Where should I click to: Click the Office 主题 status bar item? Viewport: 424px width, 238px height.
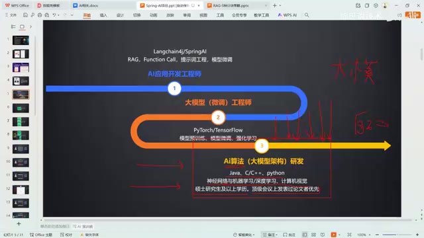pyautogui.click(x=41, y=235)
